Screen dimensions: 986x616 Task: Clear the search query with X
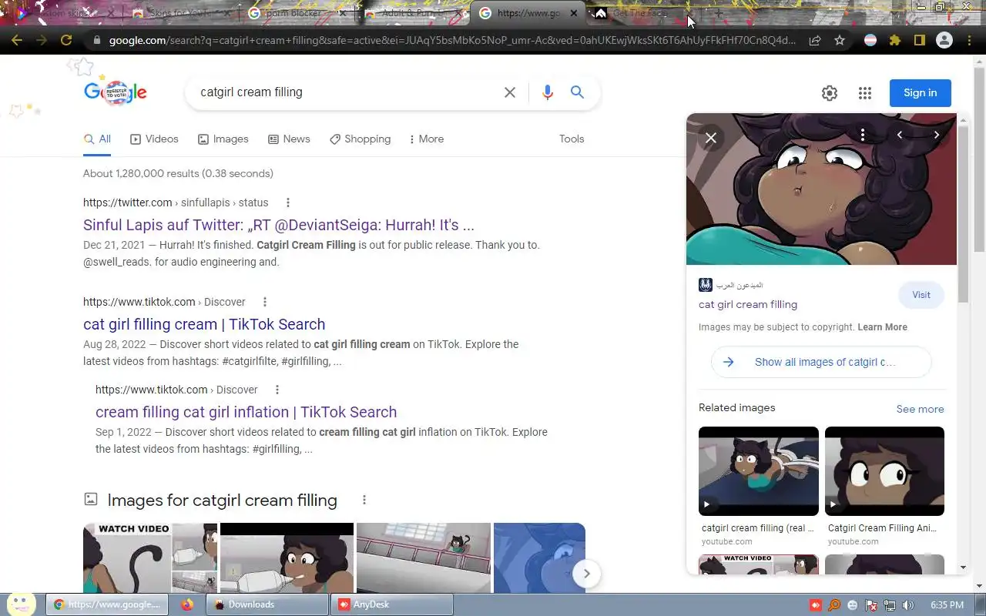click(510, 92)
